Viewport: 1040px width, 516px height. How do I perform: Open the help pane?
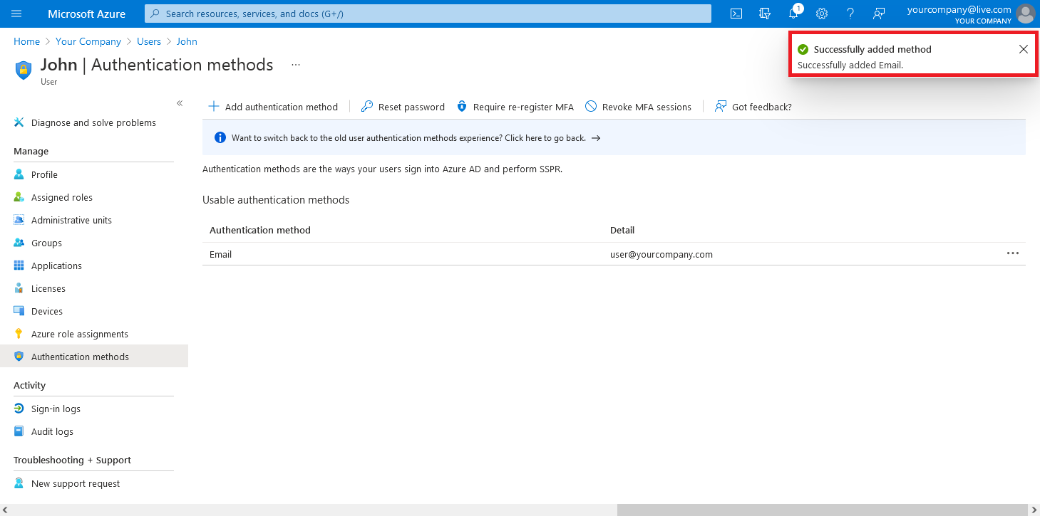point(850,14)
